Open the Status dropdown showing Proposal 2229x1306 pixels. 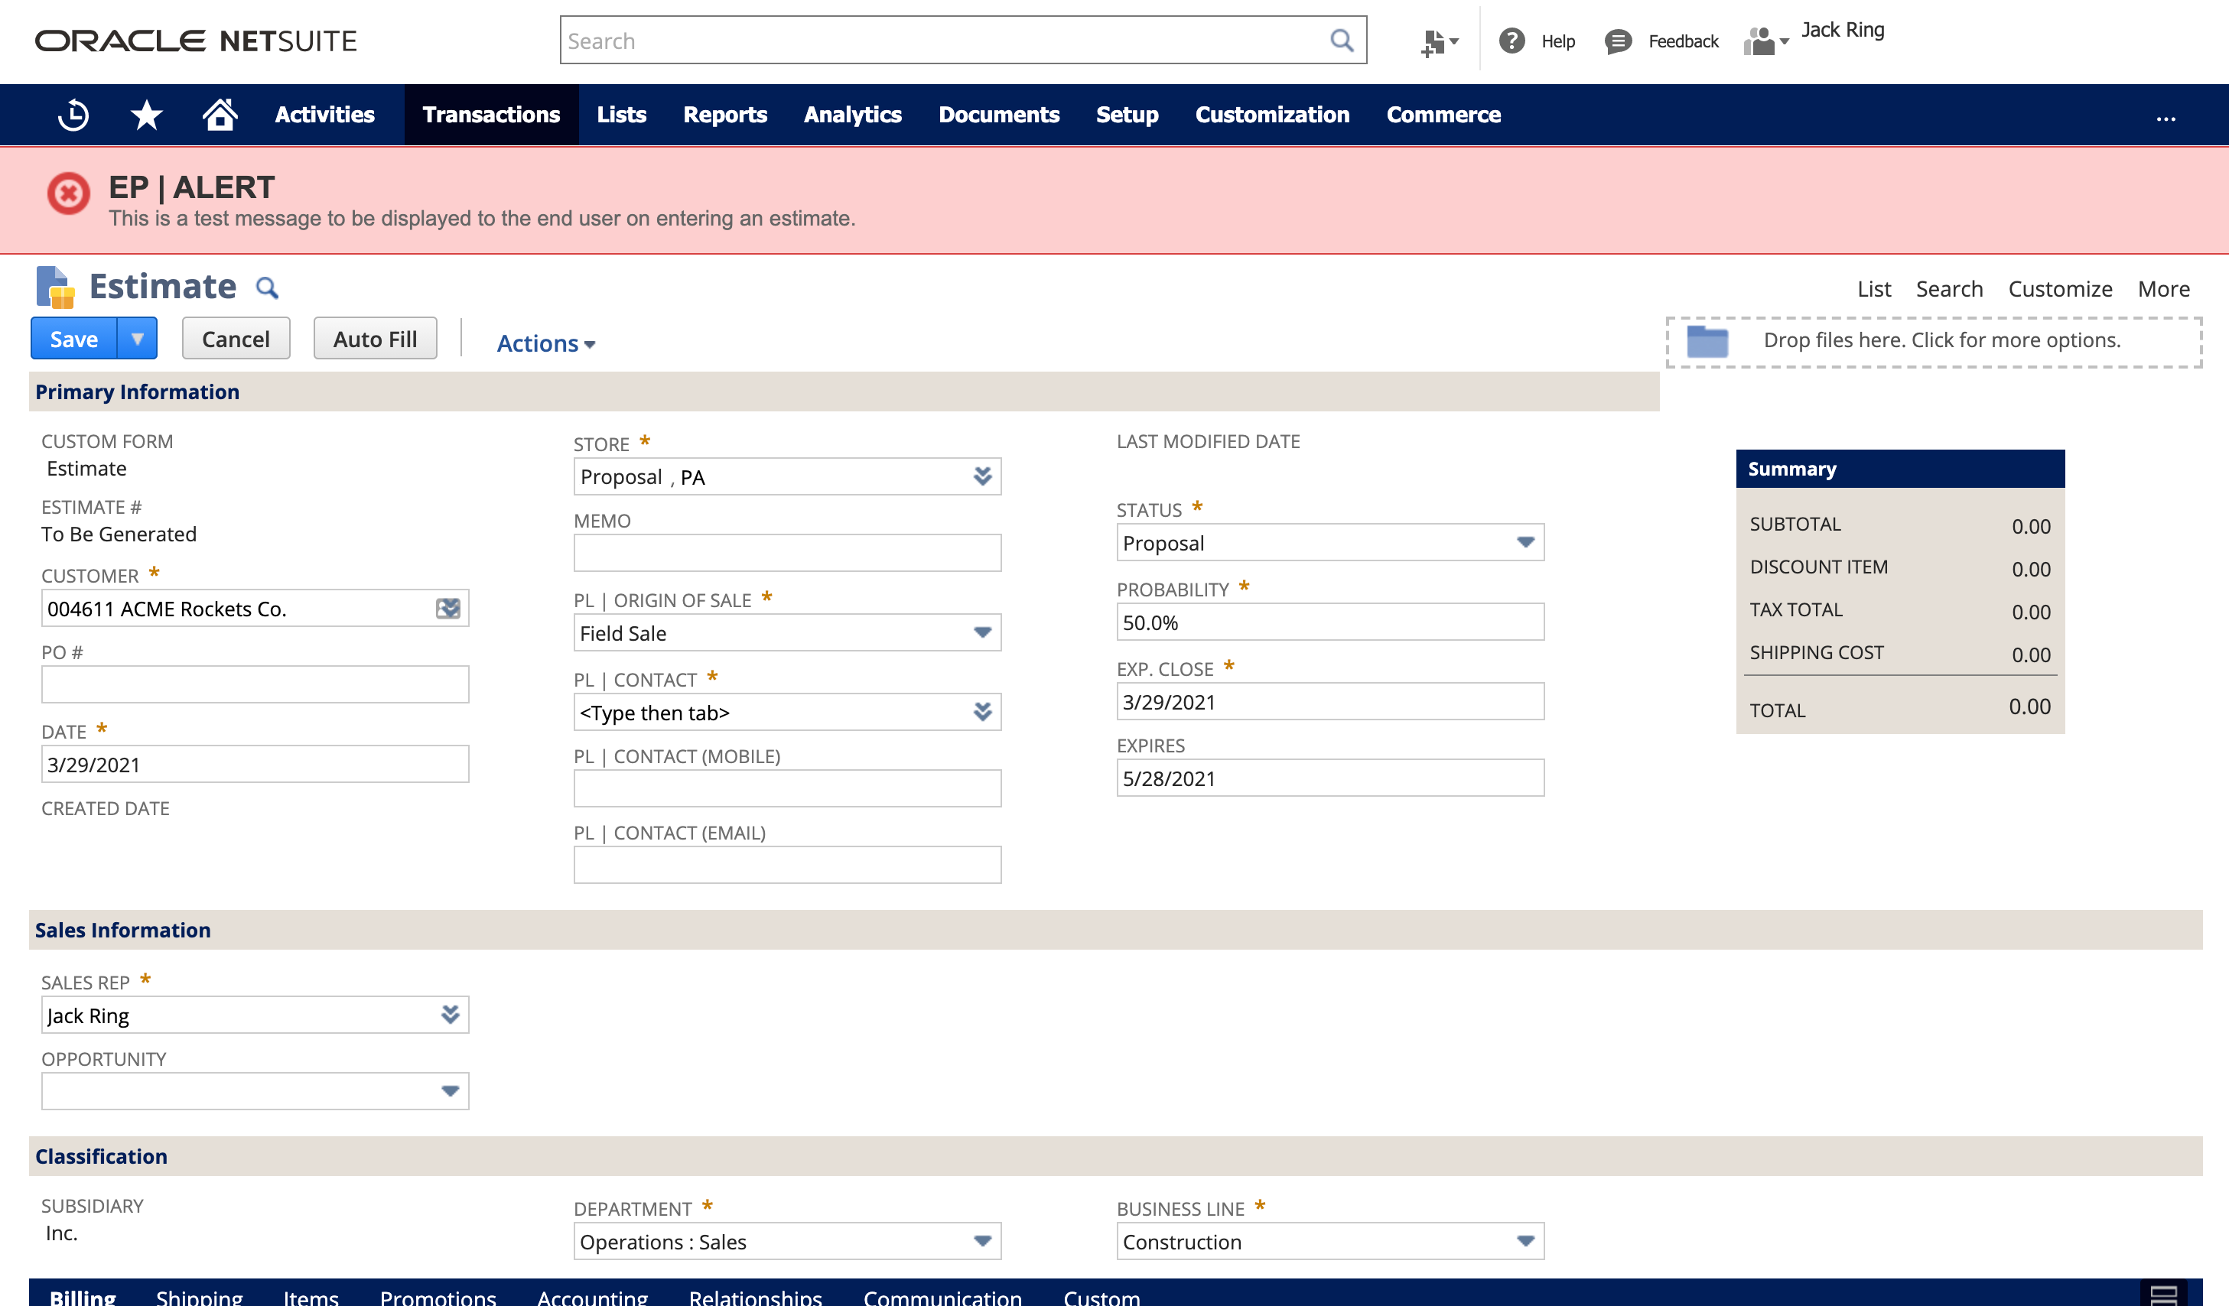[1524, 542]
